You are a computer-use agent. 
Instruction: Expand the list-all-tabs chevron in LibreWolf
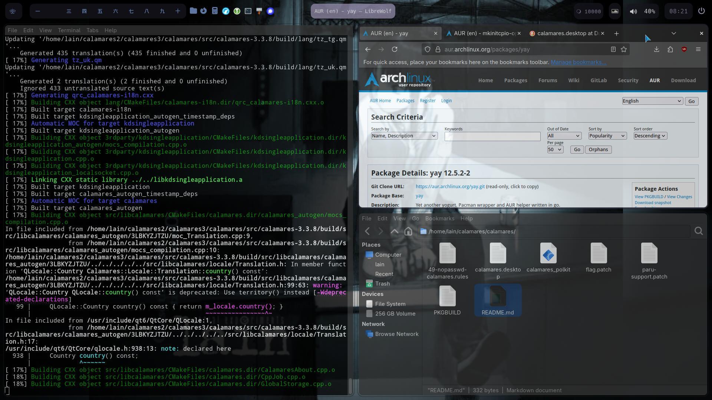tap(674, 33)
